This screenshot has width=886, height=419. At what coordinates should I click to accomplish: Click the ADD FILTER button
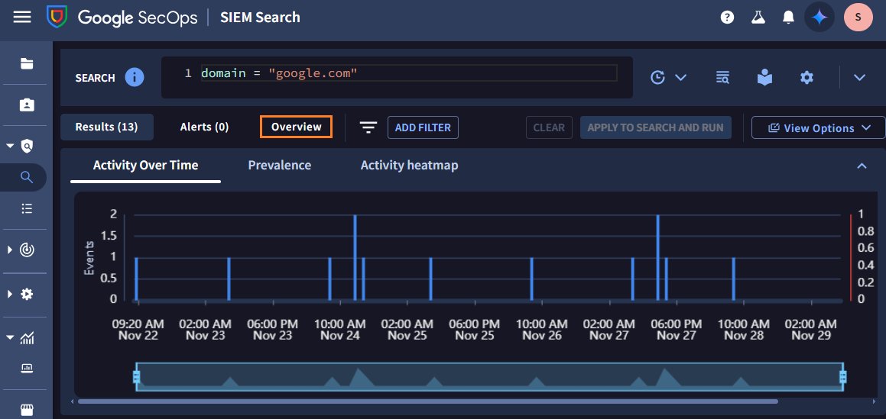(x=423, y=127)
